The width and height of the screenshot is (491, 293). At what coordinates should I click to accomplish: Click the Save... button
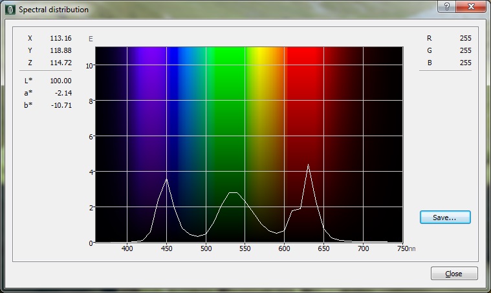point(445,217)
